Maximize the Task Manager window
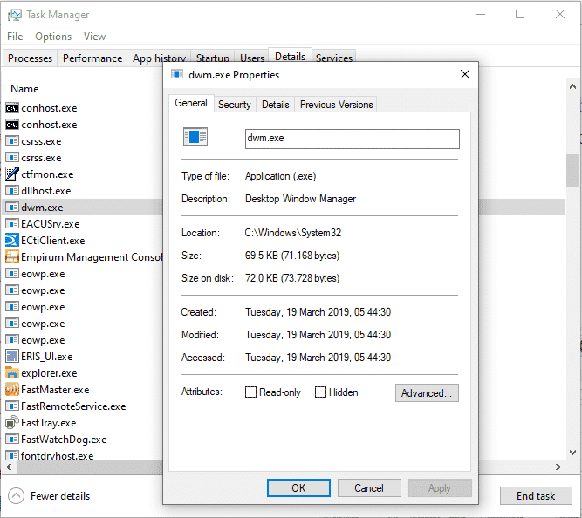Screen dimensions: 582x518 tap(520, 14)
